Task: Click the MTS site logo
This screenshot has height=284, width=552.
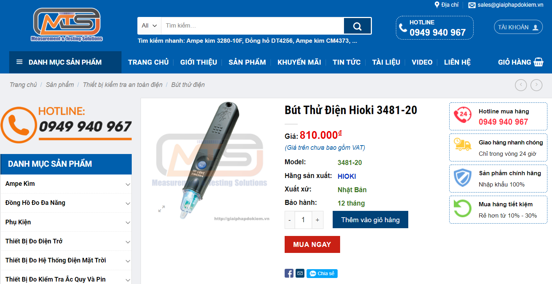Action: (x=67, y=25)
